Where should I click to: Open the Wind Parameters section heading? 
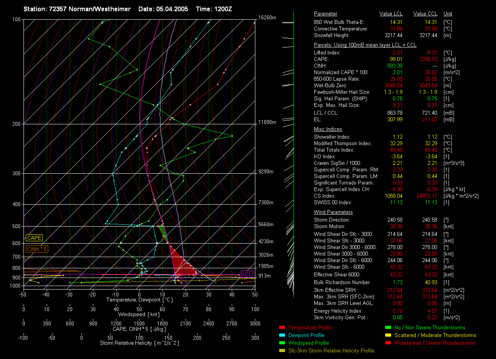click(333, 212)
